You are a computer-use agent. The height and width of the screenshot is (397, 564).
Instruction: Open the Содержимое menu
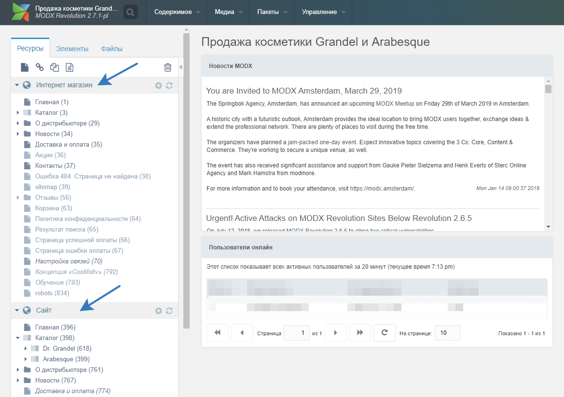click(x=177, y=12)
